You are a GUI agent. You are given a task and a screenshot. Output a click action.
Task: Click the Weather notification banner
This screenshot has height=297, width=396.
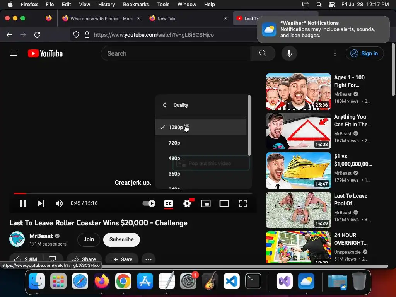tap(323, 29)
